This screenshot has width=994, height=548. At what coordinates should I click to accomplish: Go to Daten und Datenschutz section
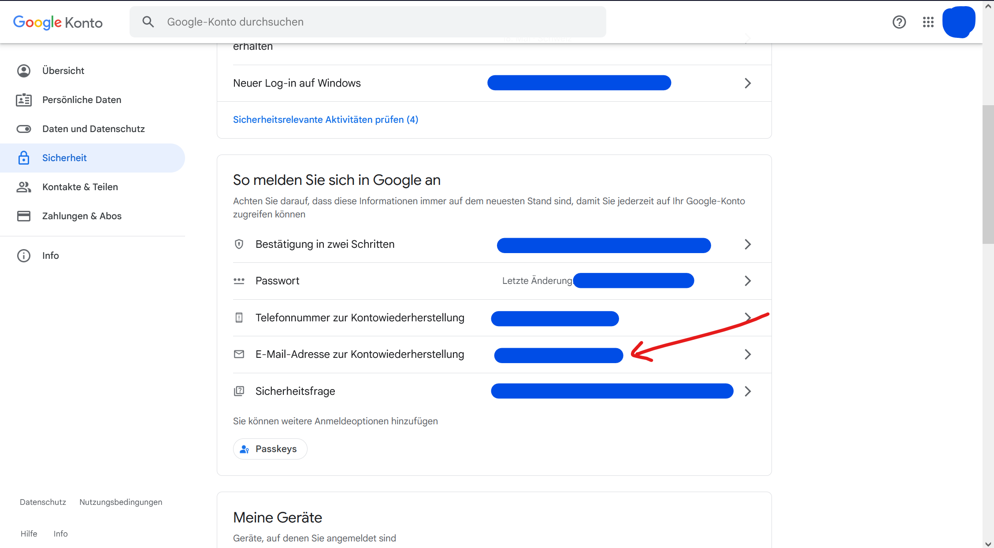93,129
